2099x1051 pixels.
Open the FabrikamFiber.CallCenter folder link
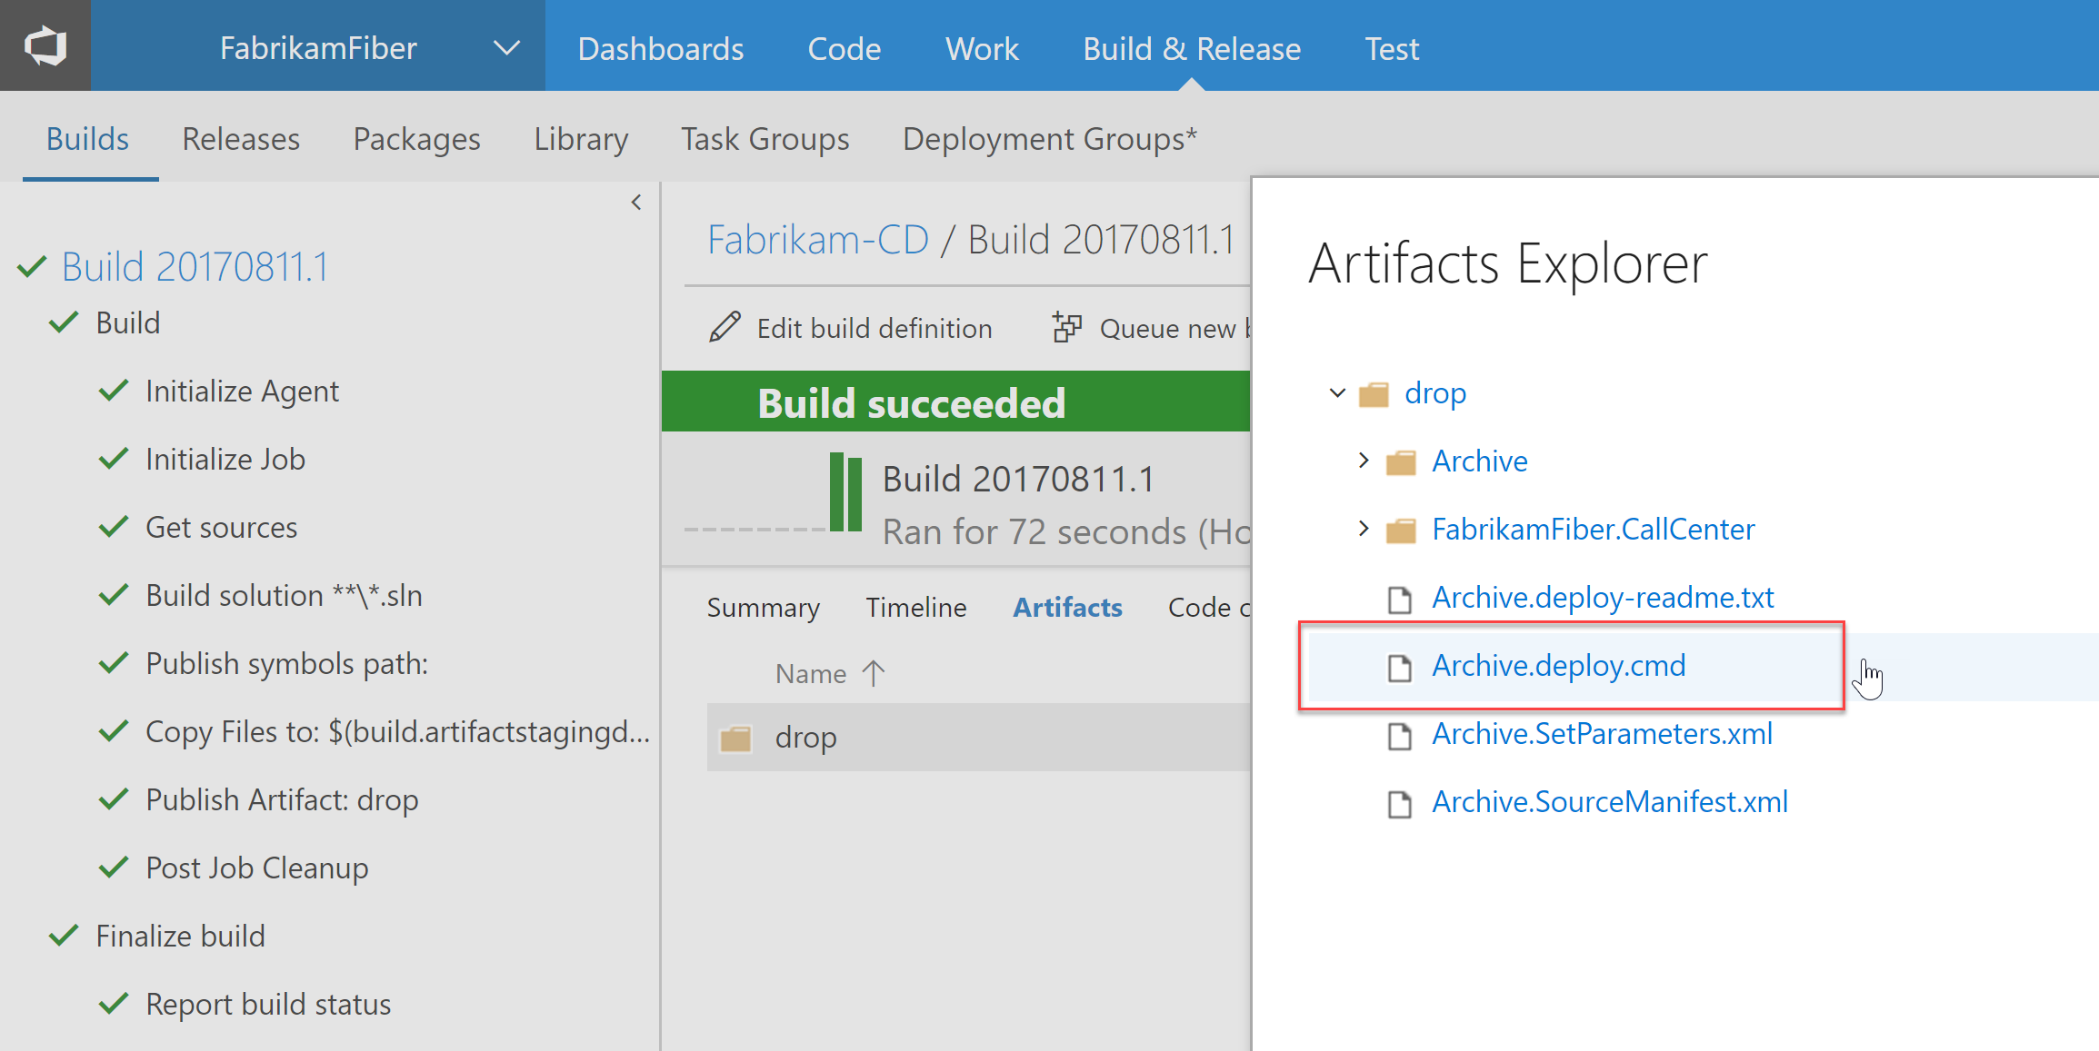(1594, 530)
